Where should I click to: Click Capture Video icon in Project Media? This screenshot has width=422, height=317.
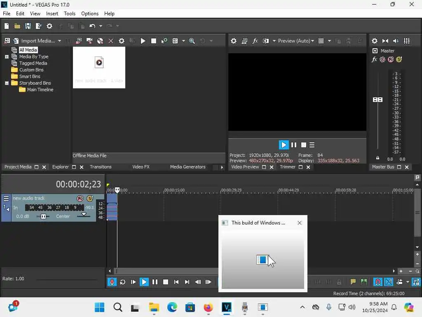pyautogui.click(x=79, y=41)
